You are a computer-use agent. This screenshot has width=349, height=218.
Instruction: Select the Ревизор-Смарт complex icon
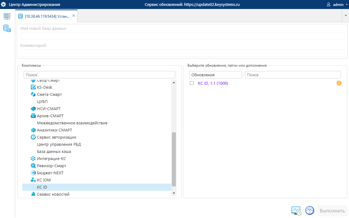click(33, 166)
